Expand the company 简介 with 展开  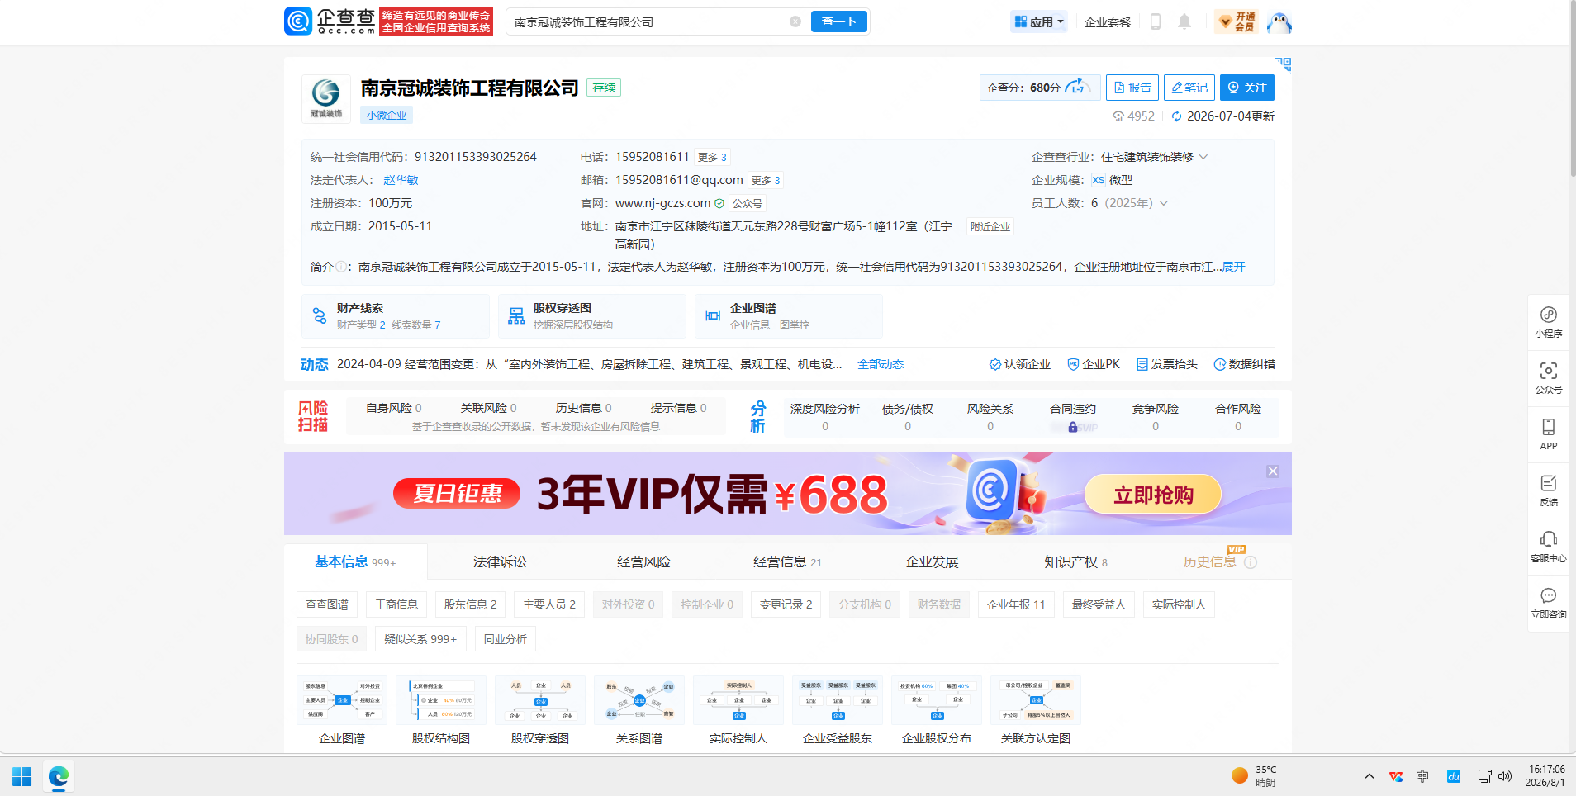point(1233,267)
